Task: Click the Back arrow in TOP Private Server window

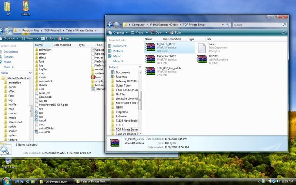Action: click(110, 25)
